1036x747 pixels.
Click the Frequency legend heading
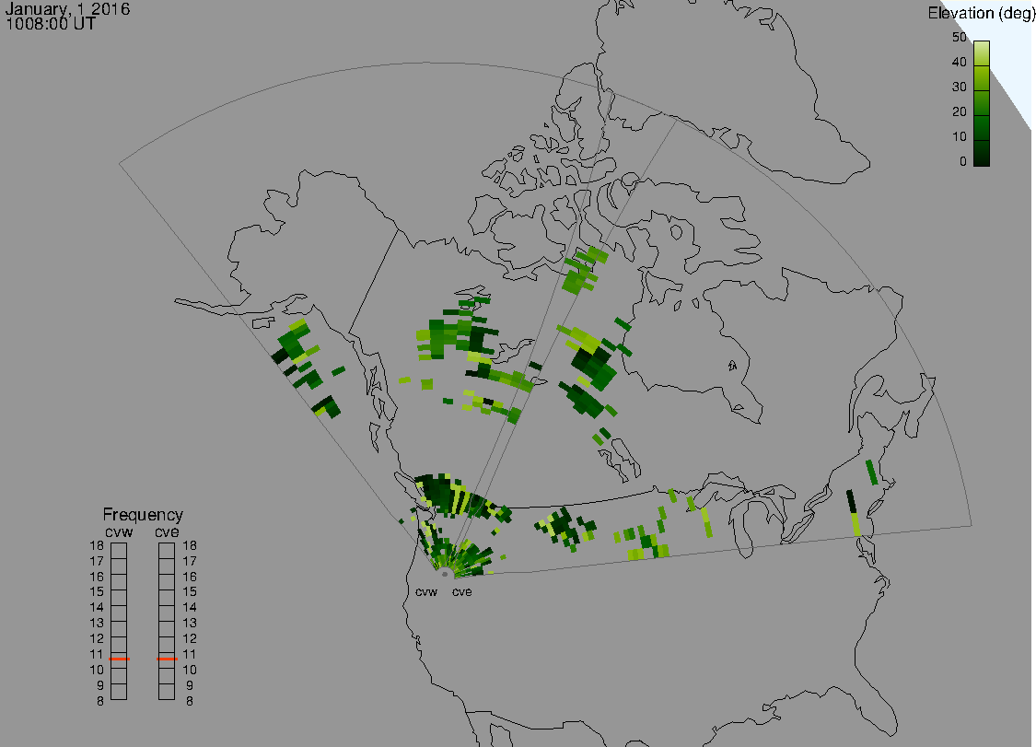(x=143, y=514)
